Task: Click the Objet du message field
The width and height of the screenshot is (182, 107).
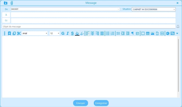Action: 89,26
